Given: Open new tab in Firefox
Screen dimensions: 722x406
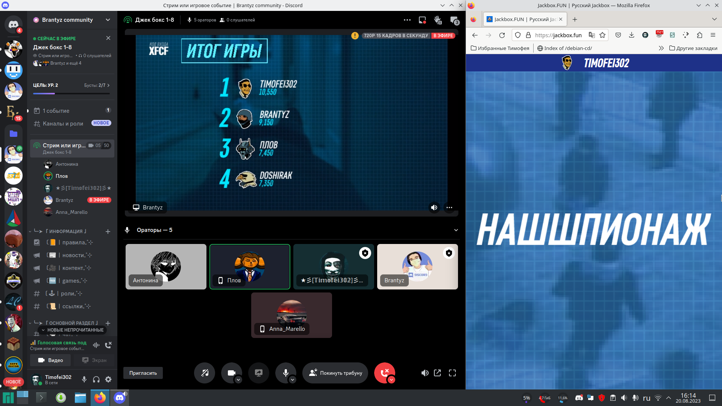Looking at the screenshot, I should [x=575, y=19].
